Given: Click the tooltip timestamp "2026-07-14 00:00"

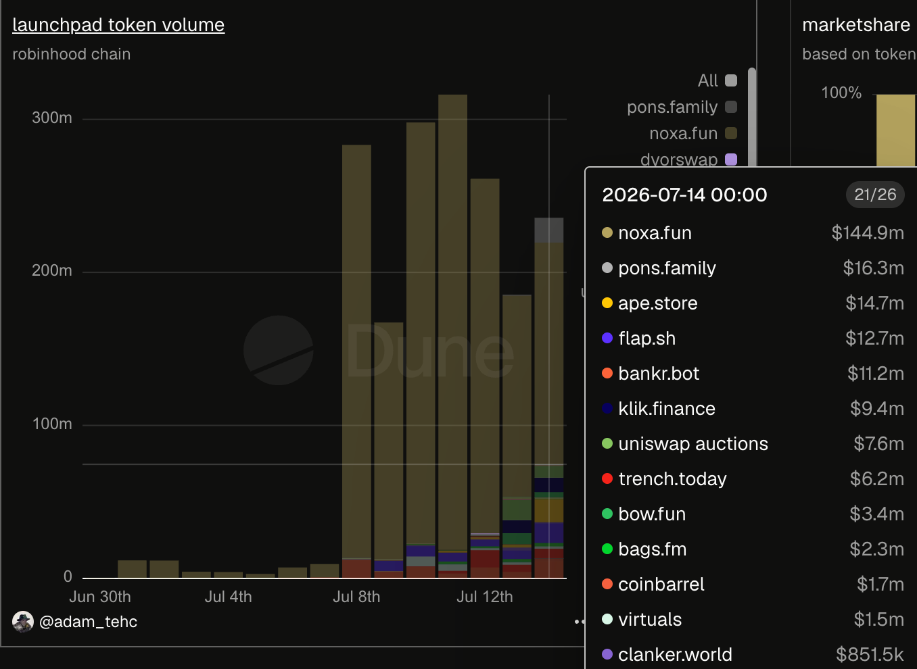Looking at the screenshot, I should pyautogui.click(x=684, y=195).
